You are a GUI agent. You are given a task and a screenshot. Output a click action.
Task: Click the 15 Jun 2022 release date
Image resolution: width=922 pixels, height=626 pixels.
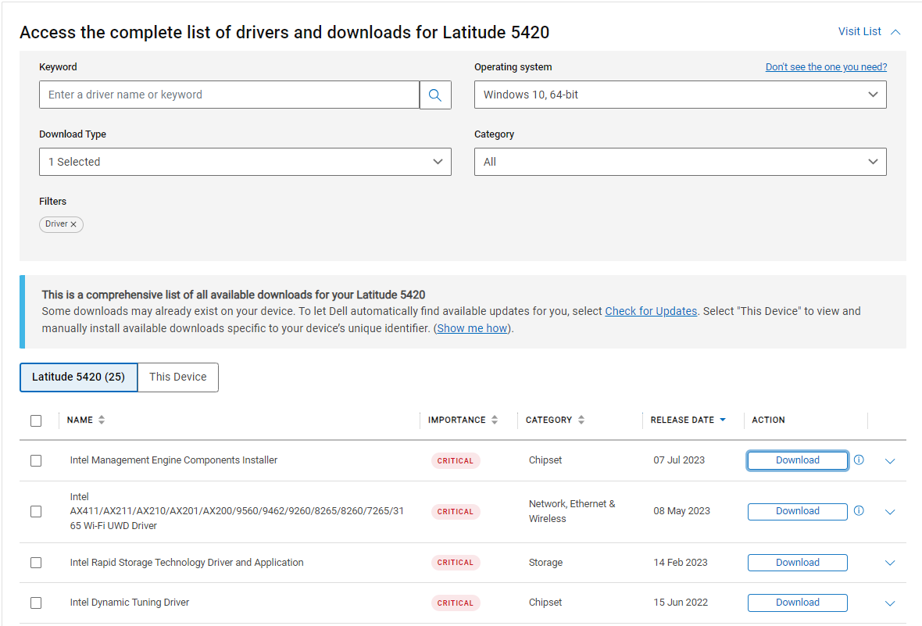(681, 603)
